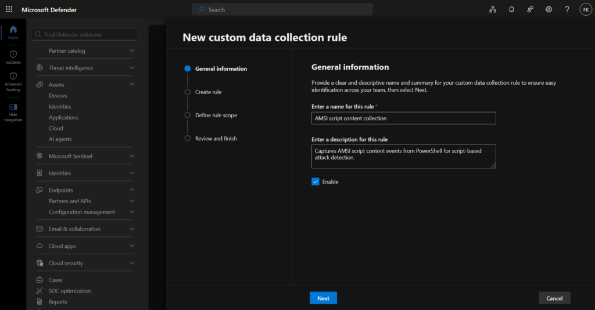Open SOC optimization menu item
The width and height of the screenshot is (595, 310).
coord(70,291)
